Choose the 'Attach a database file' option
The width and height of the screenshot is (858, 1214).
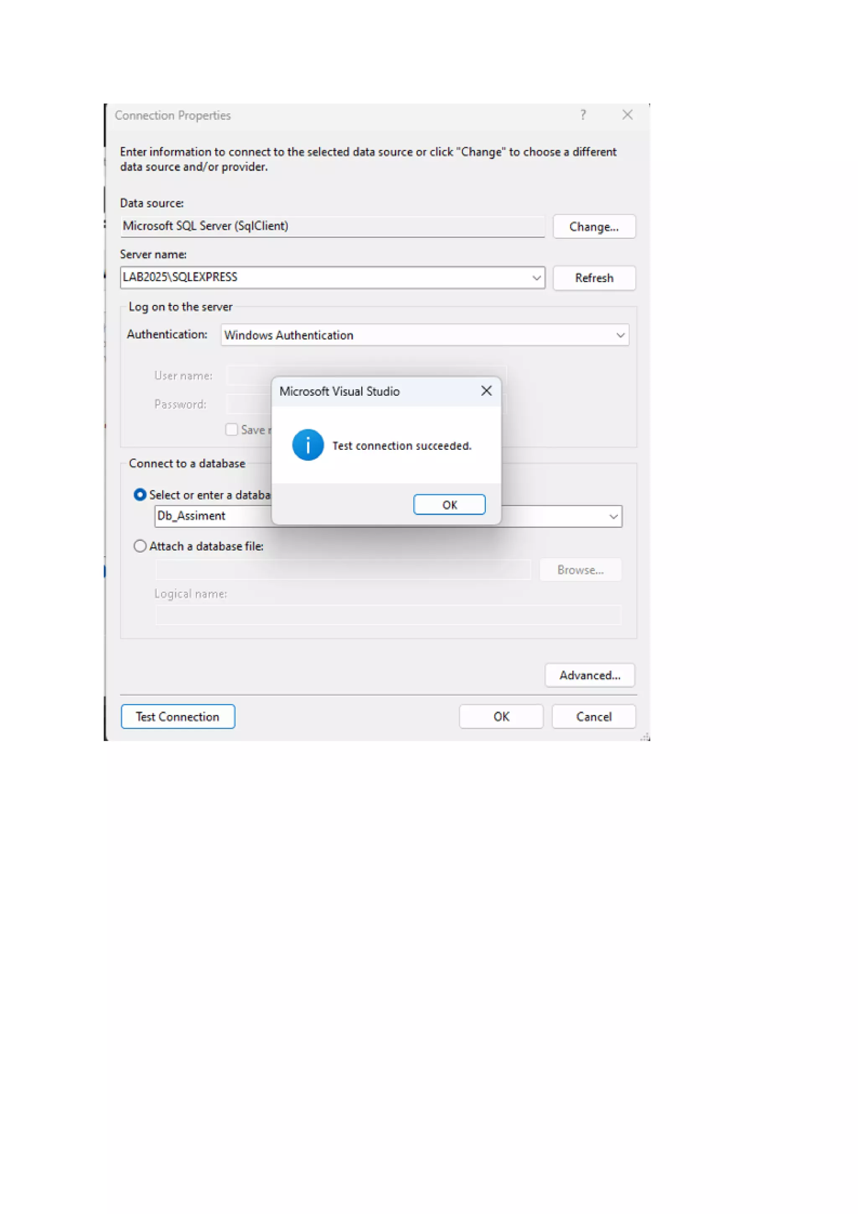140,546
